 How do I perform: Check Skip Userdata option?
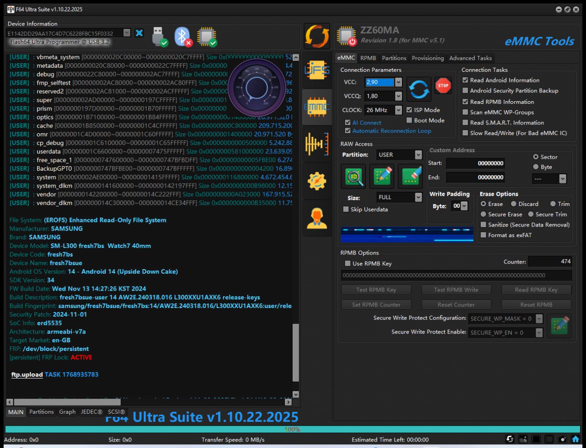(346, 209)
